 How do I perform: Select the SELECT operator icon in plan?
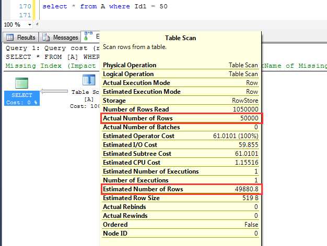tap(21, 83)
